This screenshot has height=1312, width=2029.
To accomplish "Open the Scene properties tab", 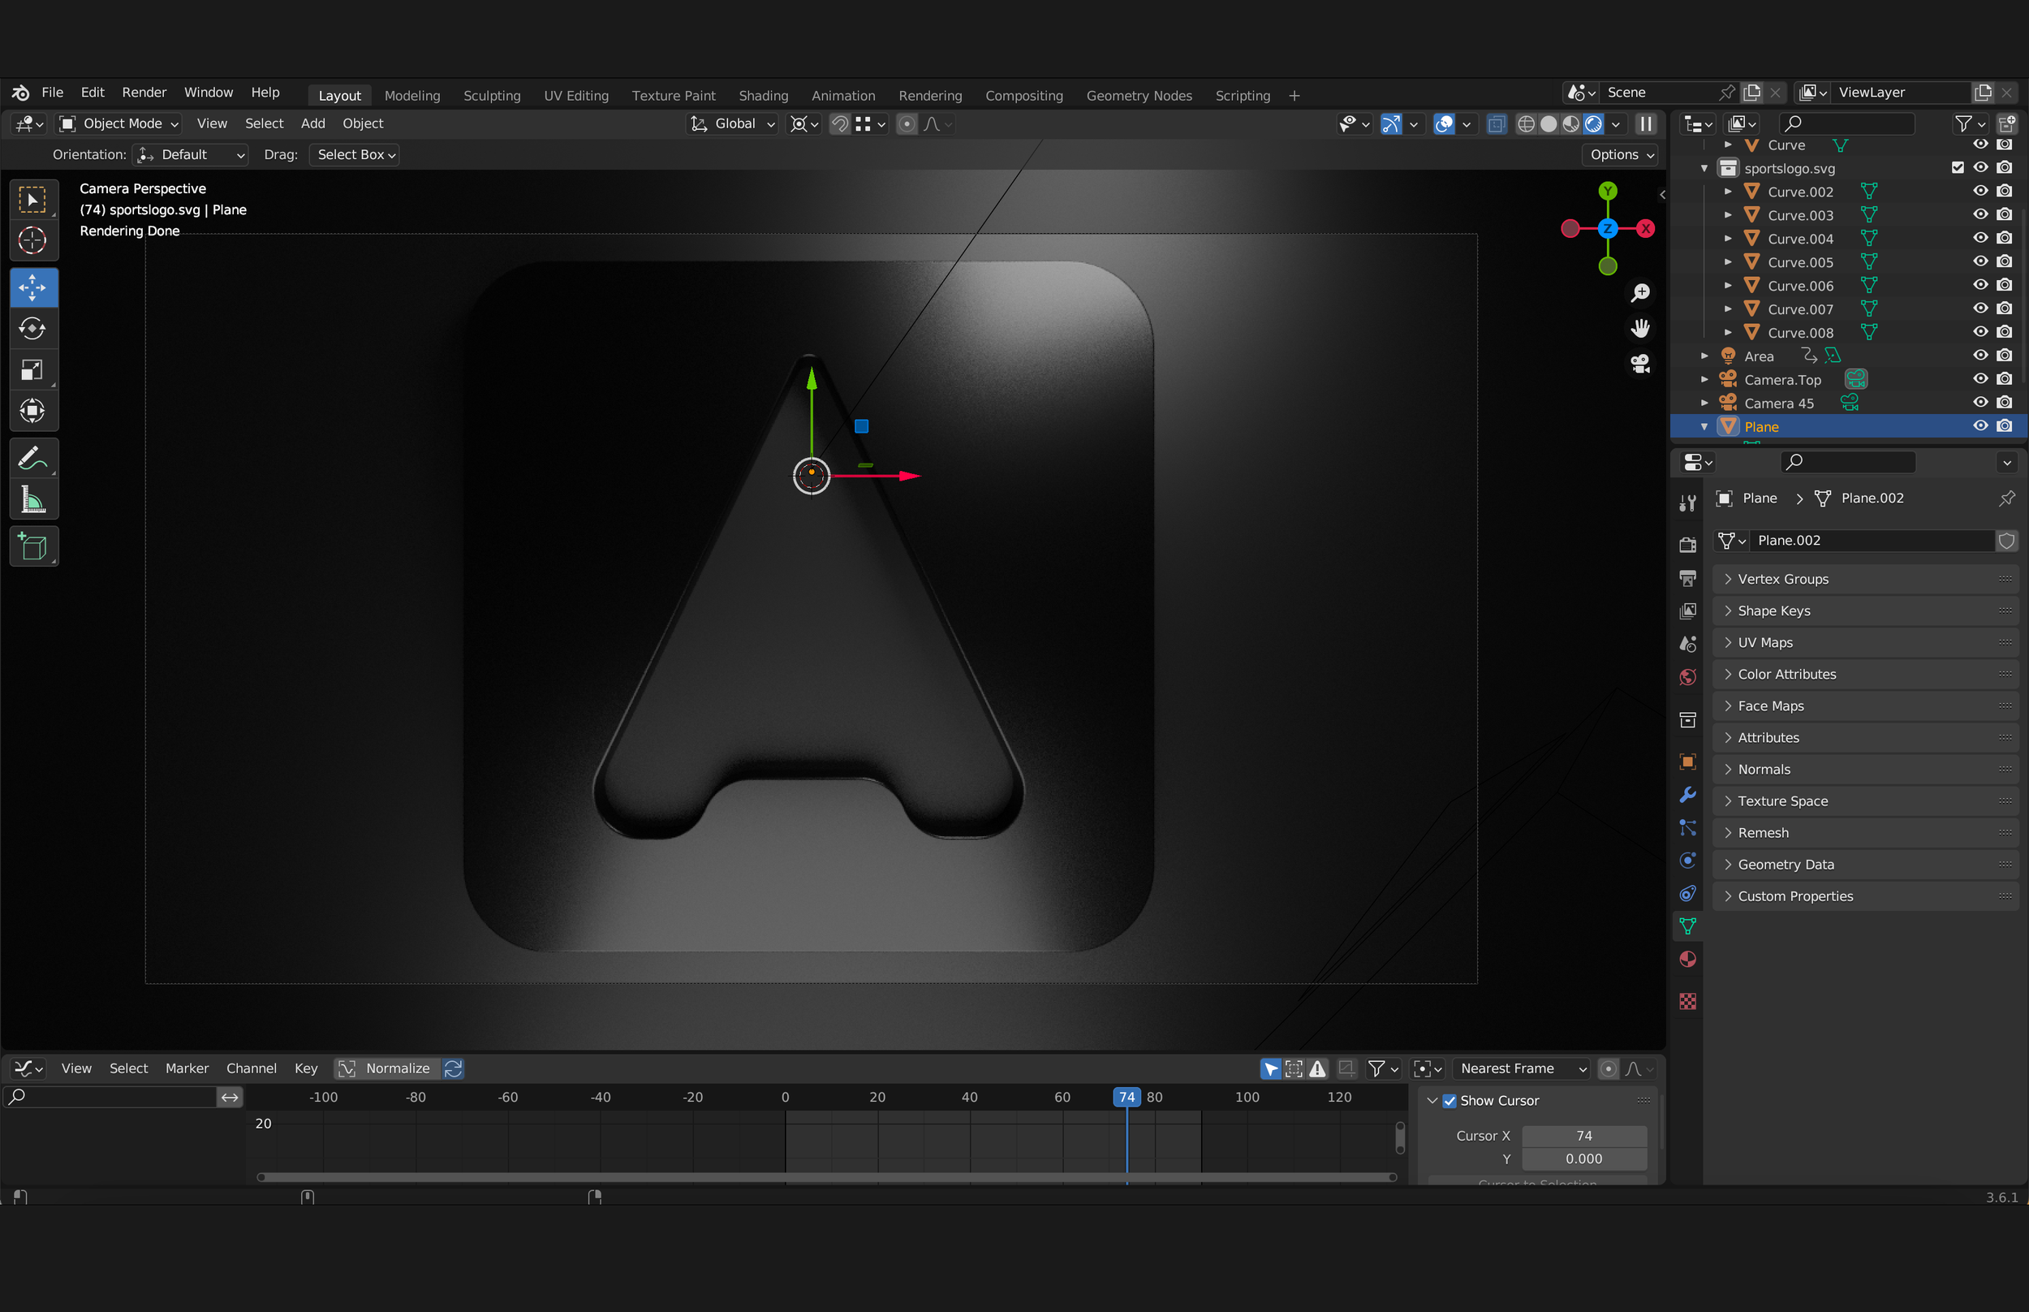I will (x=1687, y=645).
